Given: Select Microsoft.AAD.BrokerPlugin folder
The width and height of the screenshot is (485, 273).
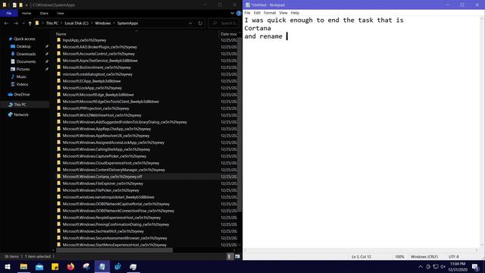Looking at the screenshot, I should pos(99,47).
